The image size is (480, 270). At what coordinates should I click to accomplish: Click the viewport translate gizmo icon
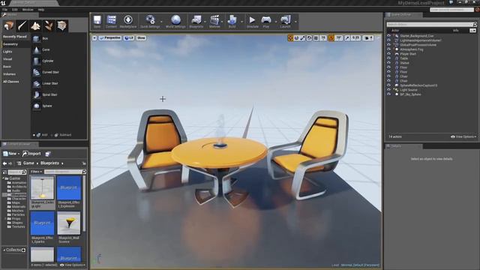point(290,38)
